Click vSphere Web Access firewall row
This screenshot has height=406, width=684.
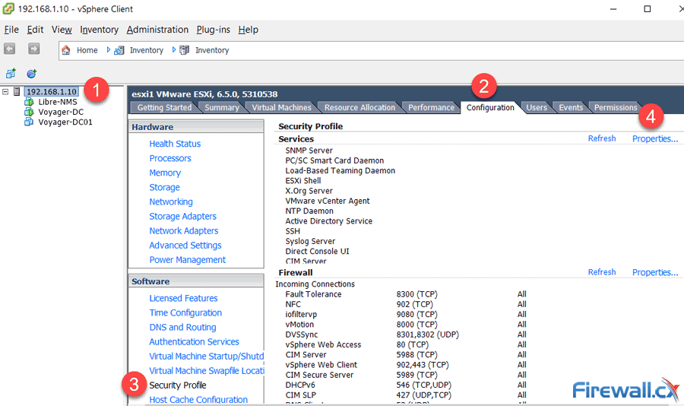click(406, 344)
